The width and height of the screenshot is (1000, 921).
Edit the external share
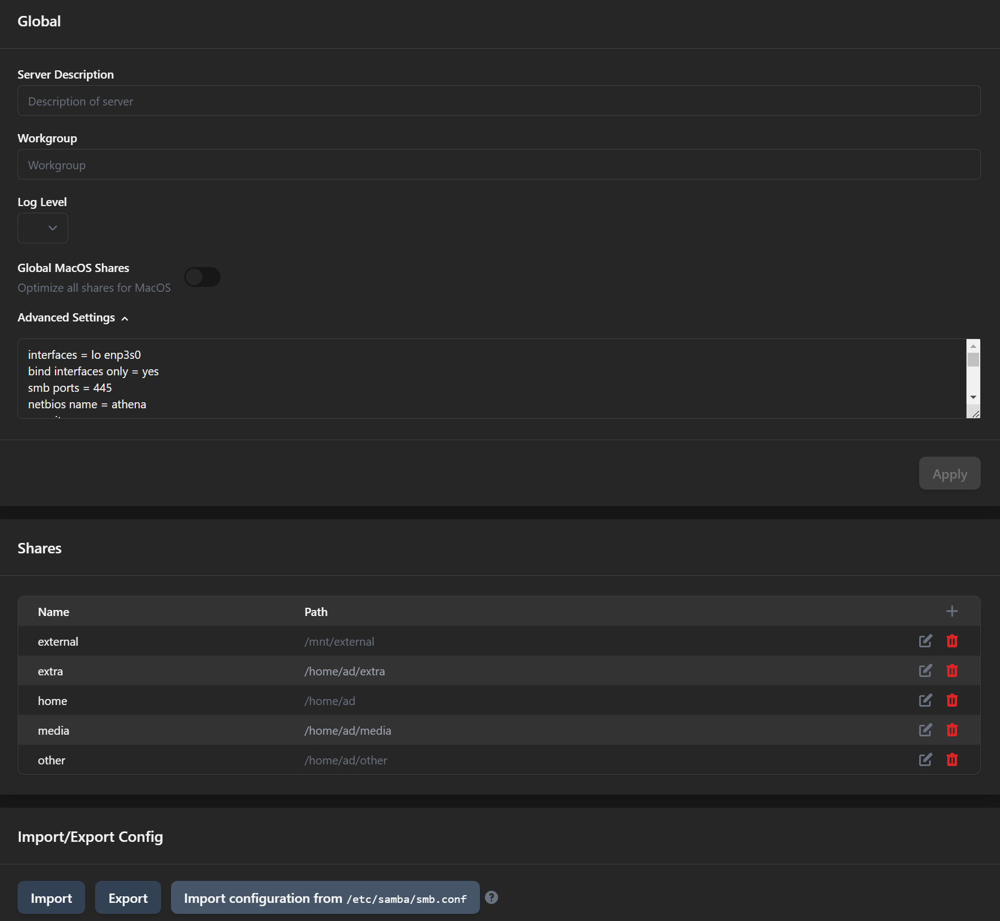(925, 641)
